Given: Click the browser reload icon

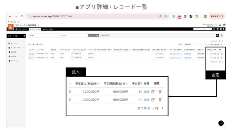Looking at the screenshot, I should tap(22, 16).
